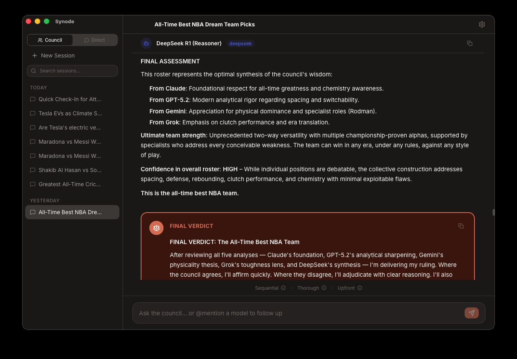Open Shakib Al Hasan session
517x359 pixels.
coord(70,170)
